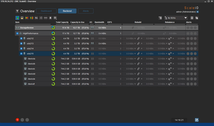214x126 pixels.
Task: Open the By SDSs grouping dropdown
Action: point(176,18)
